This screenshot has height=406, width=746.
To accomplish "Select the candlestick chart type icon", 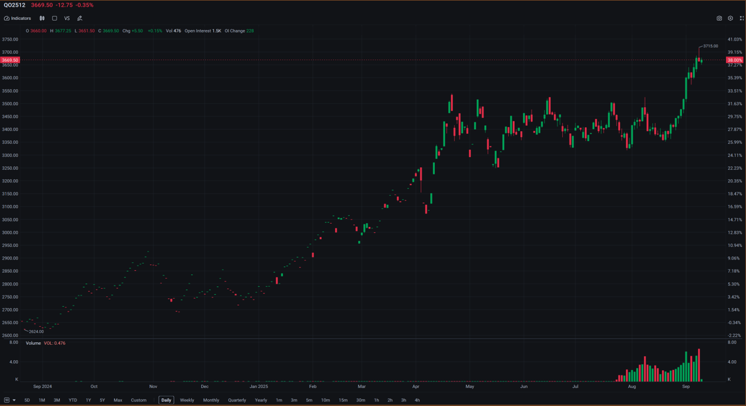I will pos(41,18).
